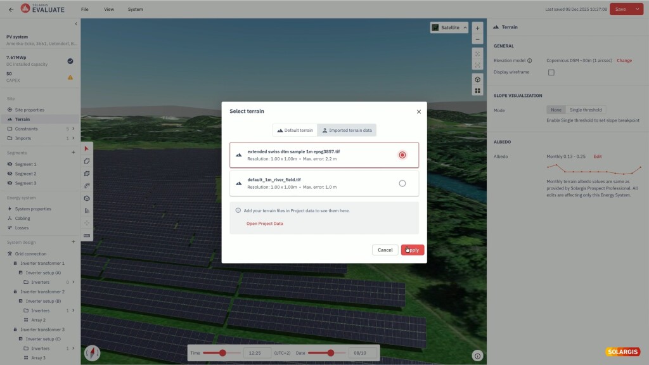Open the Satellite map type dropdown
This screenshot has width=649, height=365.
[449, 28]
